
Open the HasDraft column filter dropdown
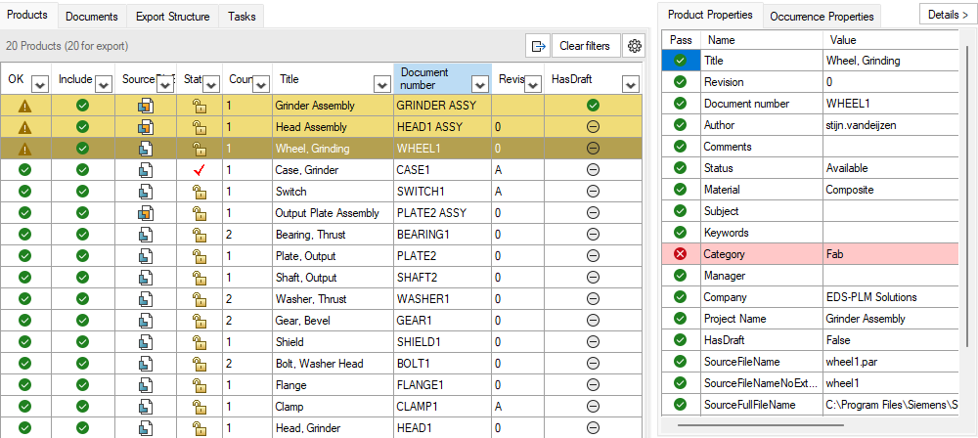[x=631, y=84]
